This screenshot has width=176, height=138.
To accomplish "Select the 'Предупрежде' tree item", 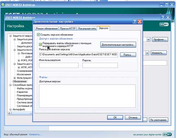I will coord(25,99).
